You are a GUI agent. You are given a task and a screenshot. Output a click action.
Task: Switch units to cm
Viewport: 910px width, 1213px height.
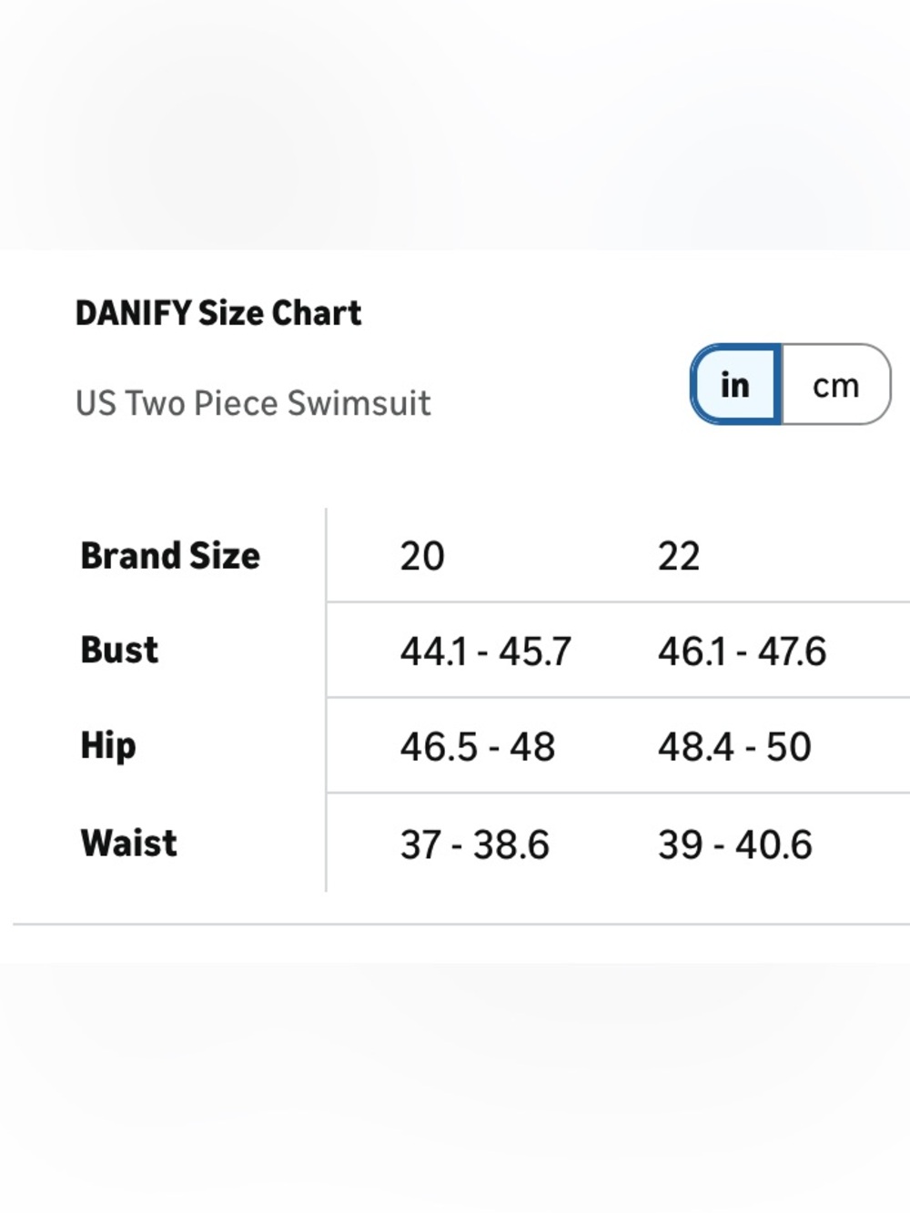836,384
